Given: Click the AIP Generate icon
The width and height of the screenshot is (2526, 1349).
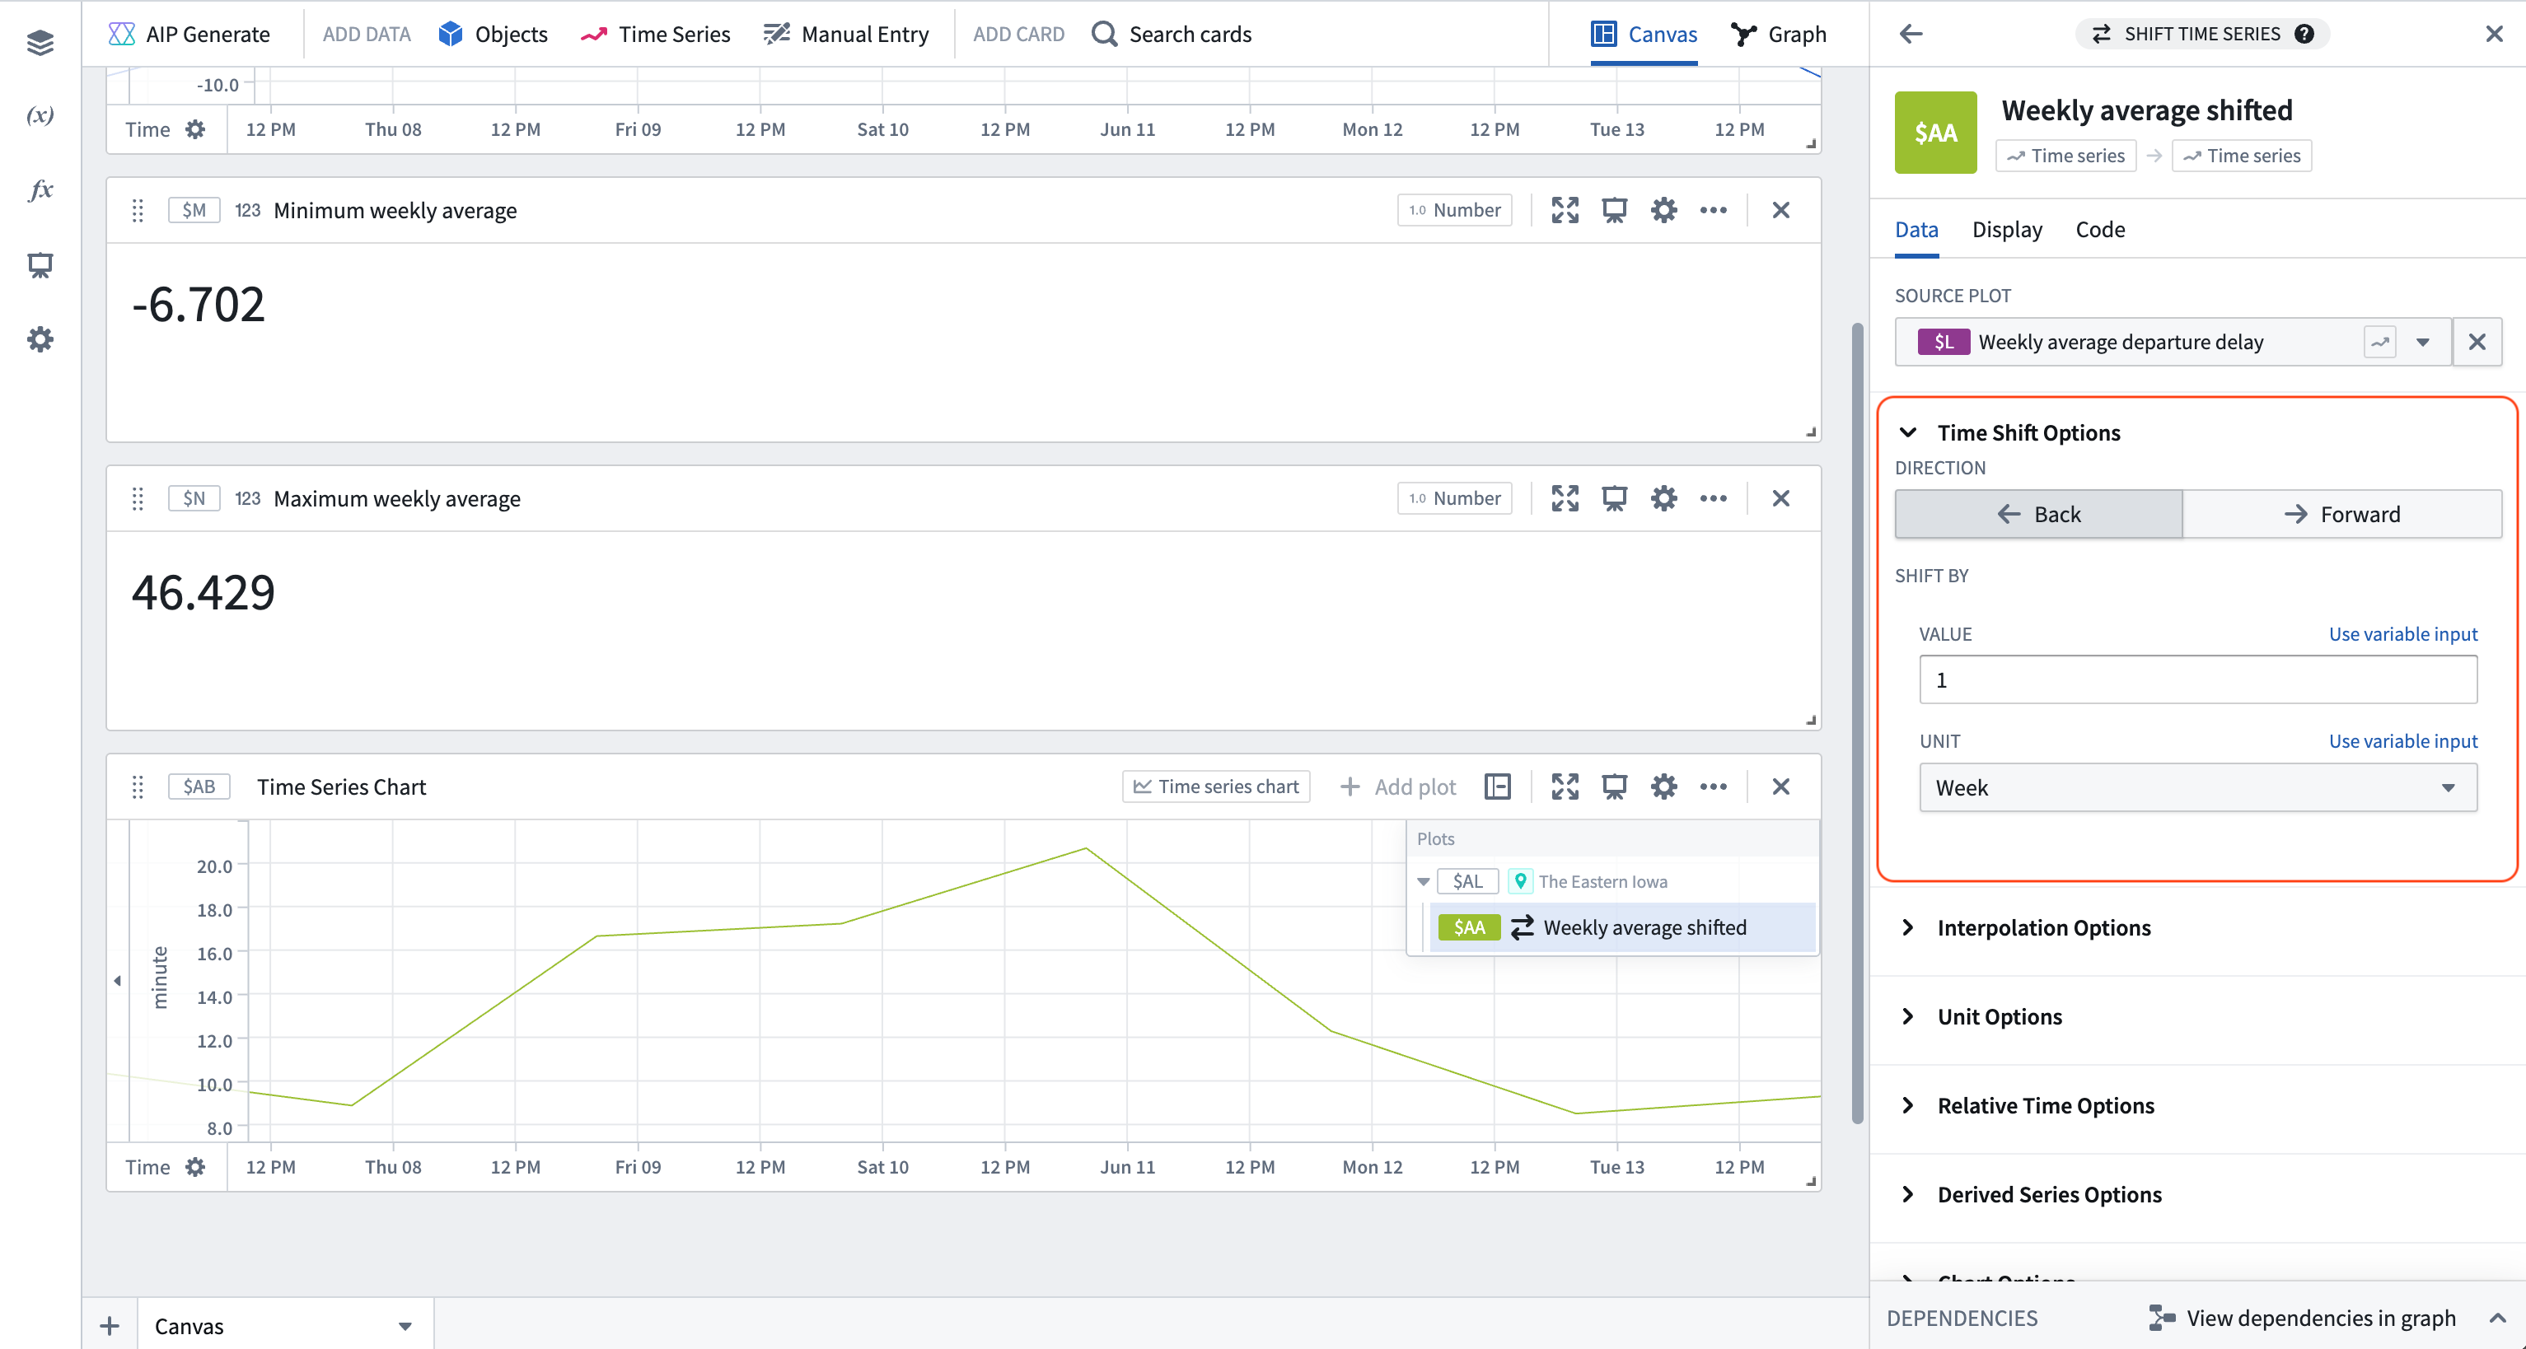Looking at the screenshot, I should 122,35.
